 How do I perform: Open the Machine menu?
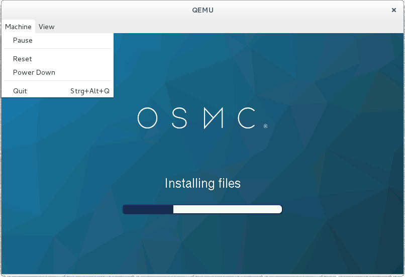point(18,27)
